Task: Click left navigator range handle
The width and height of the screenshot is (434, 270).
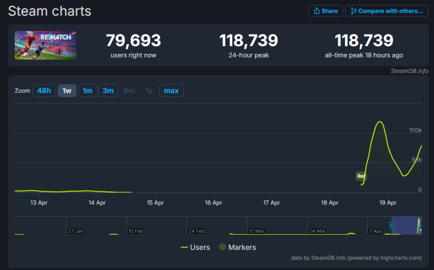Action: [x=392, y=226]
